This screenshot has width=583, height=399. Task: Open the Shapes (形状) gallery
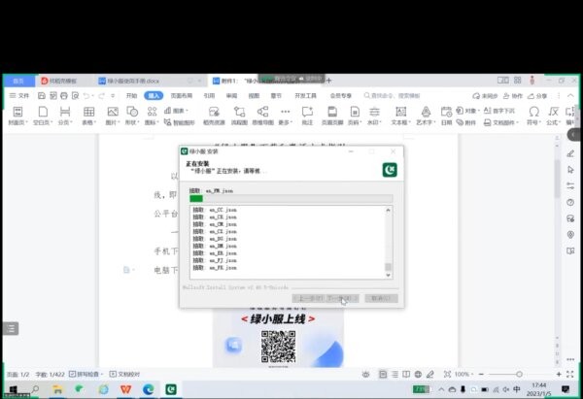(x=132, y=116)
